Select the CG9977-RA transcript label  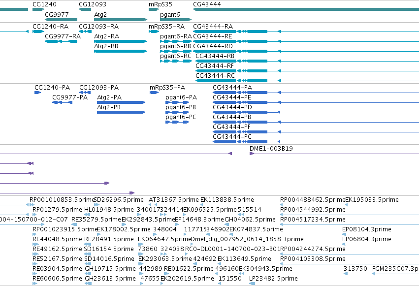(63, 36)
